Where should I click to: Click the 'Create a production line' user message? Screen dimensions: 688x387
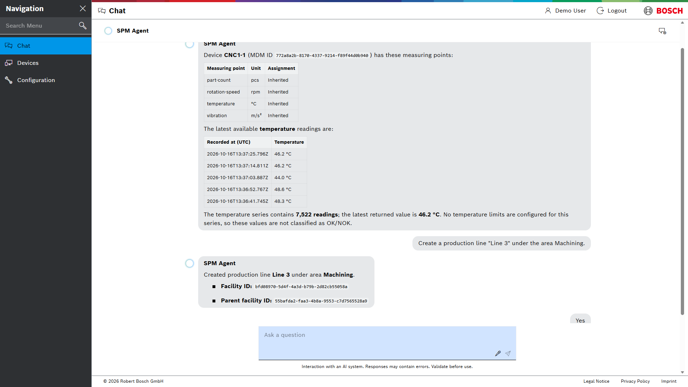501,243
